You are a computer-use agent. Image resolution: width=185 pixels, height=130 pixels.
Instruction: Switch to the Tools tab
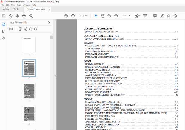click(16, 10)
